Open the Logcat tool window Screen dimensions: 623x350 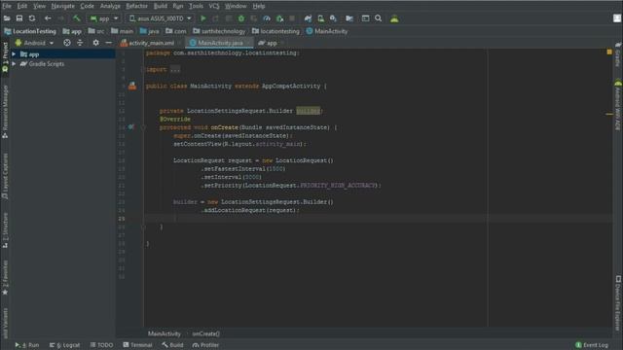pos(65,345)
